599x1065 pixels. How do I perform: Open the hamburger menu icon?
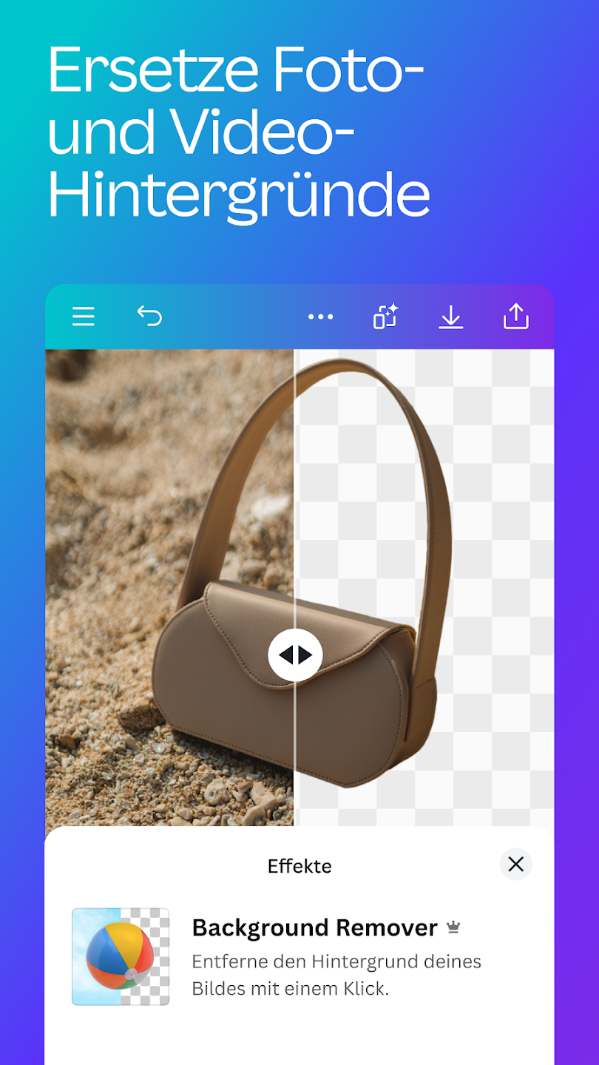tap(84, 317)
